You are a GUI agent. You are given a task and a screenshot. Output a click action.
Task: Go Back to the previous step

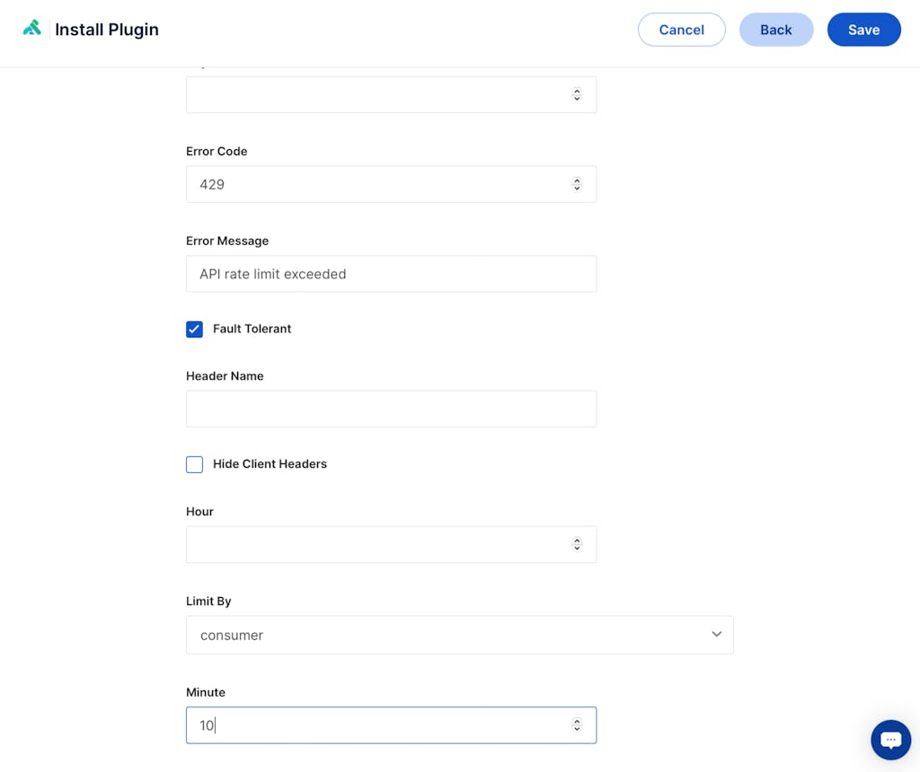pyautogui.click(x=775, y=30)
